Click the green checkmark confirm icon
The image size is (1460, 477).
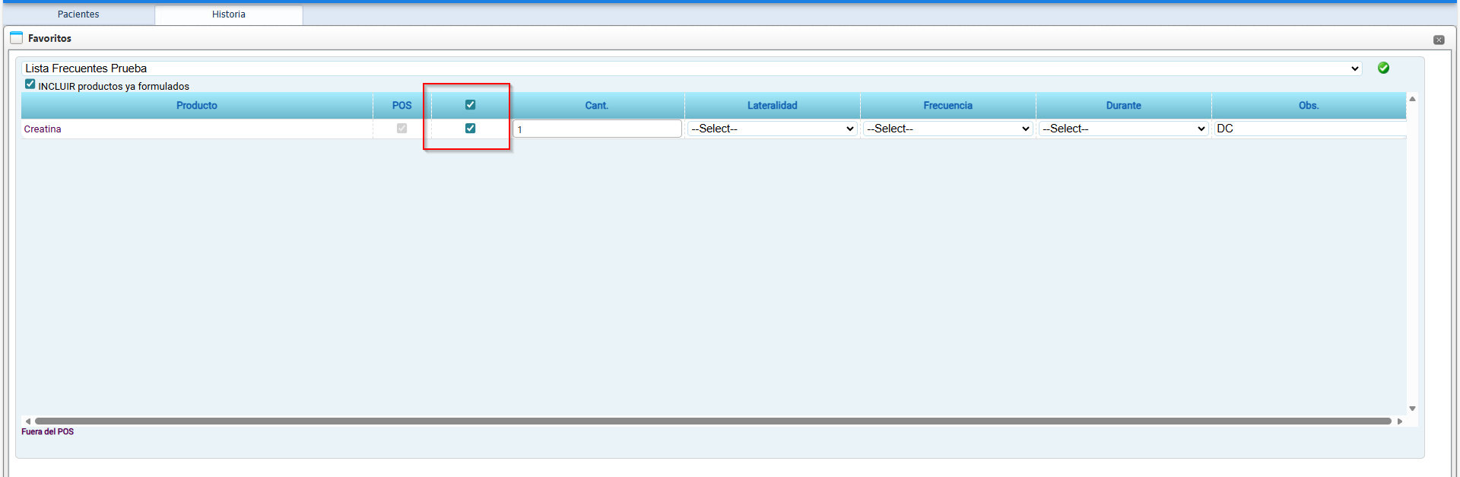(x=1383, y=68)
